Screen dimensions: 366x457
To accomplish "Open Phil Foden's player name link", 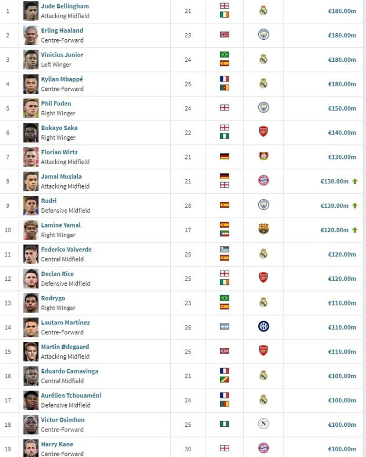I will [x=56, y=104].
